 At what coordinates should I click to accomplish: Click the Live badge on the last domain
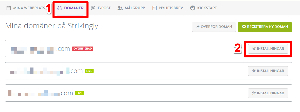click(x=79, y=93)
